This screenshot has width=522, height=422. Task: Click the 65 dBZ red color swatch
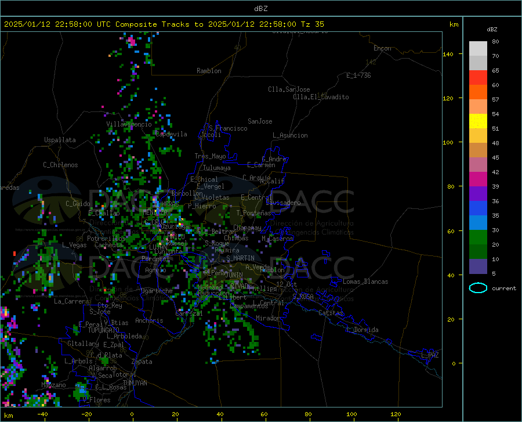point(478,77)
